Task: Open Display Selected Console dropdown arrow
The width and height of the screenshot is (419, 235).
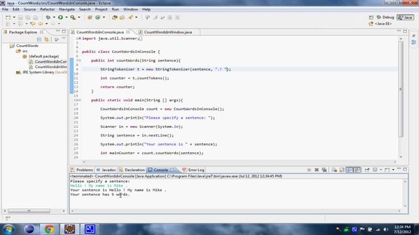Action: 380,170
